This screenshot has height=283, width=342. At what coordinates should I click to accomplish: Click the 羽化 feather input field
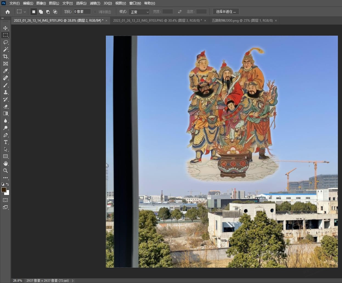[x=82, y=12]
